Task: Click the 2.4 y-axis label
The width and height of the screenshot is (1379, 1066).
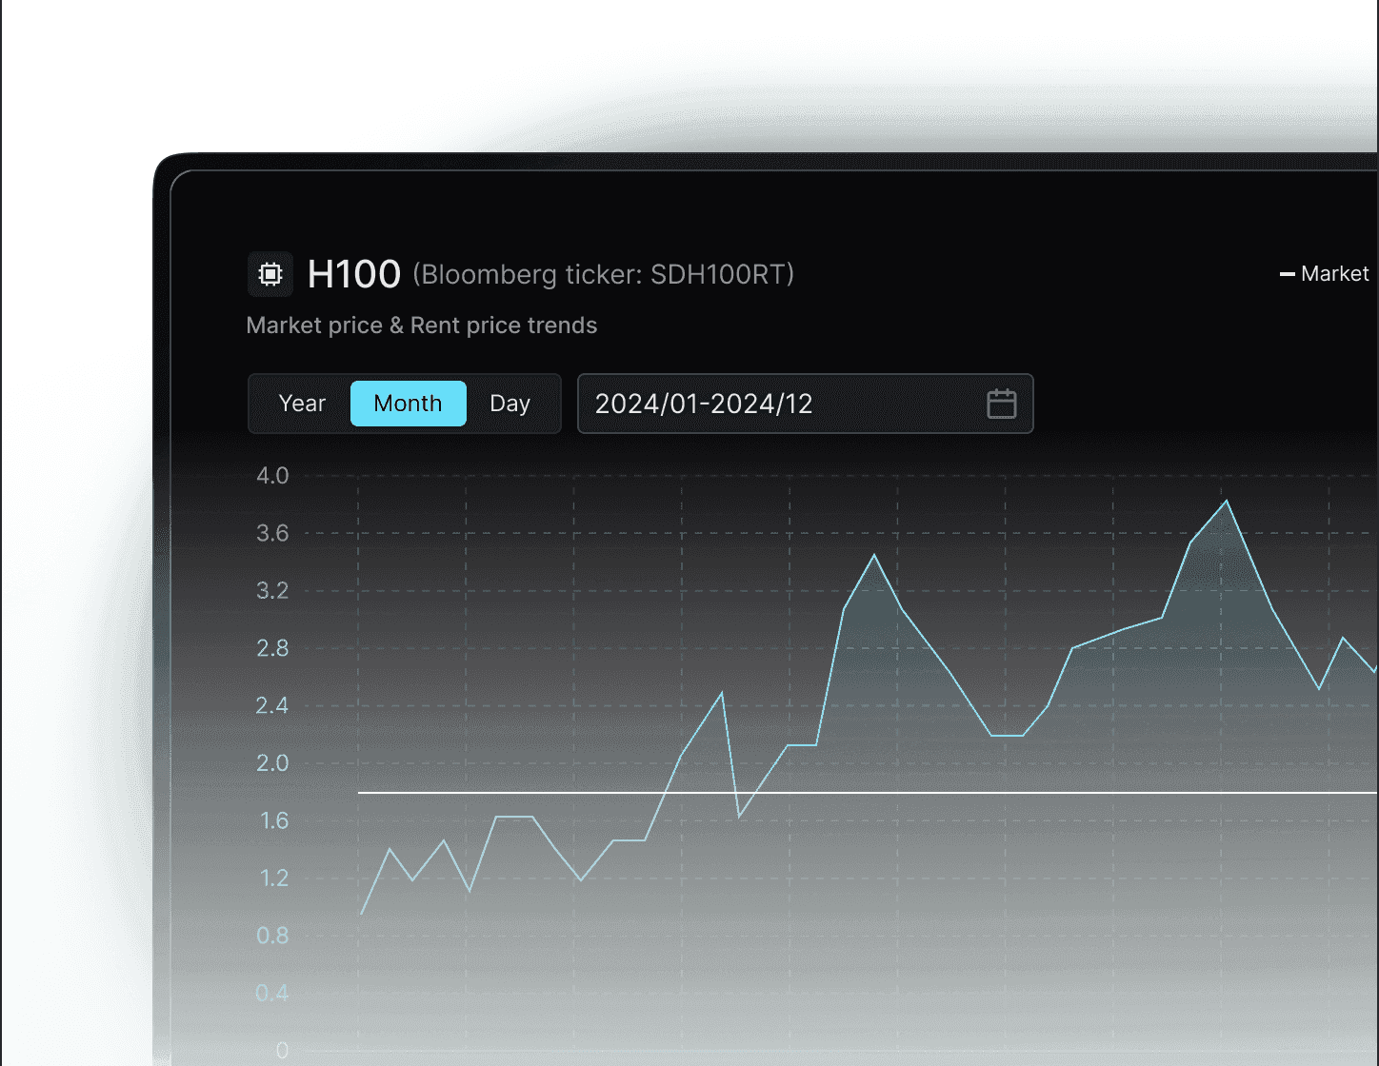Action: click(272, 705)
